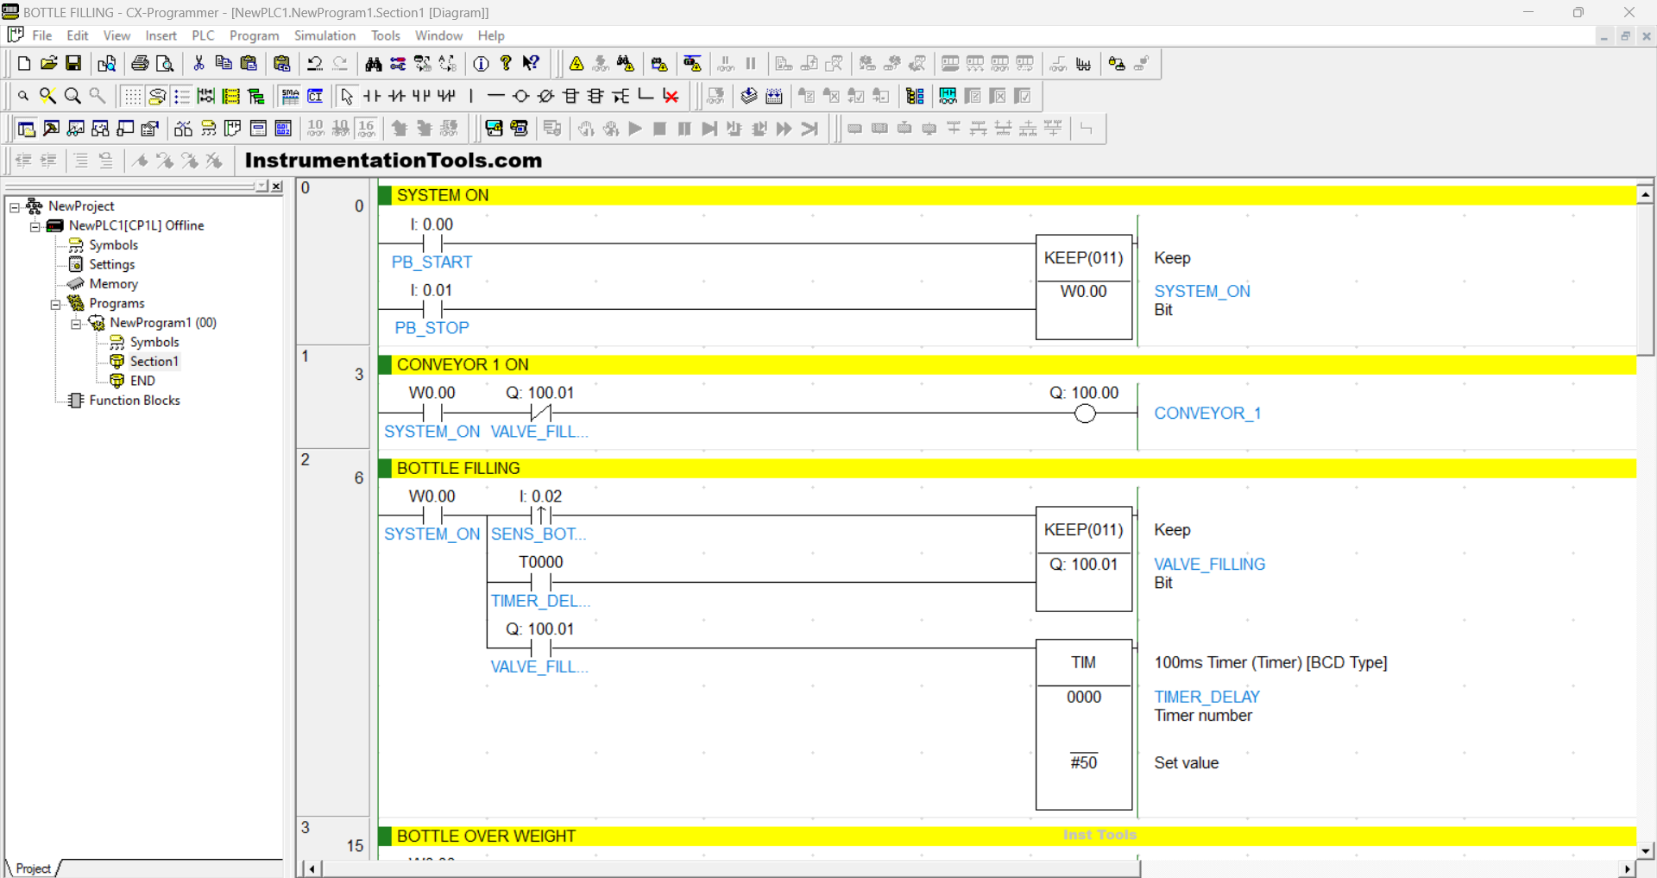The height and width of the screenshot is (878, 1657).
Task: Click the Undo arrow icon
Action: pyautogui.click(x=315, y=63)
